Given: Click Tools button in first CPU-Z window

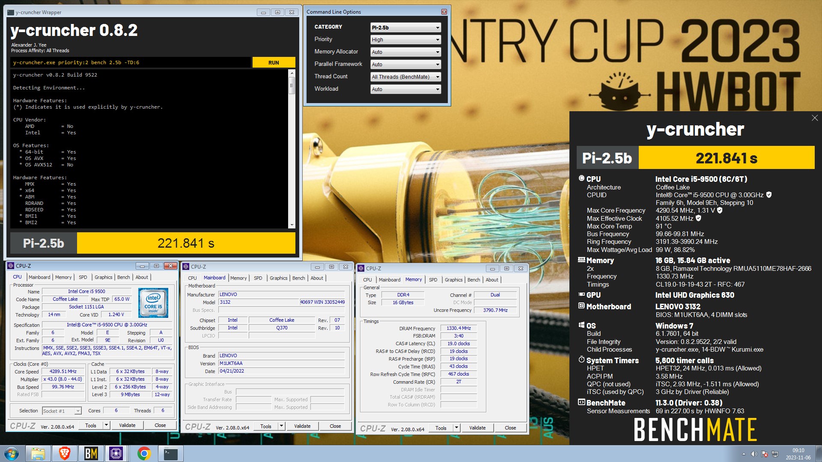Looking at the screenshot, I should (x=91, y=426).
